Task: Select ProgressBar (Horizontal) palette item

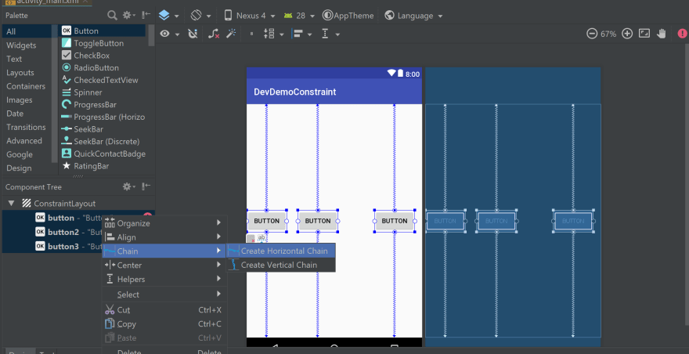Action: [103, 117]
